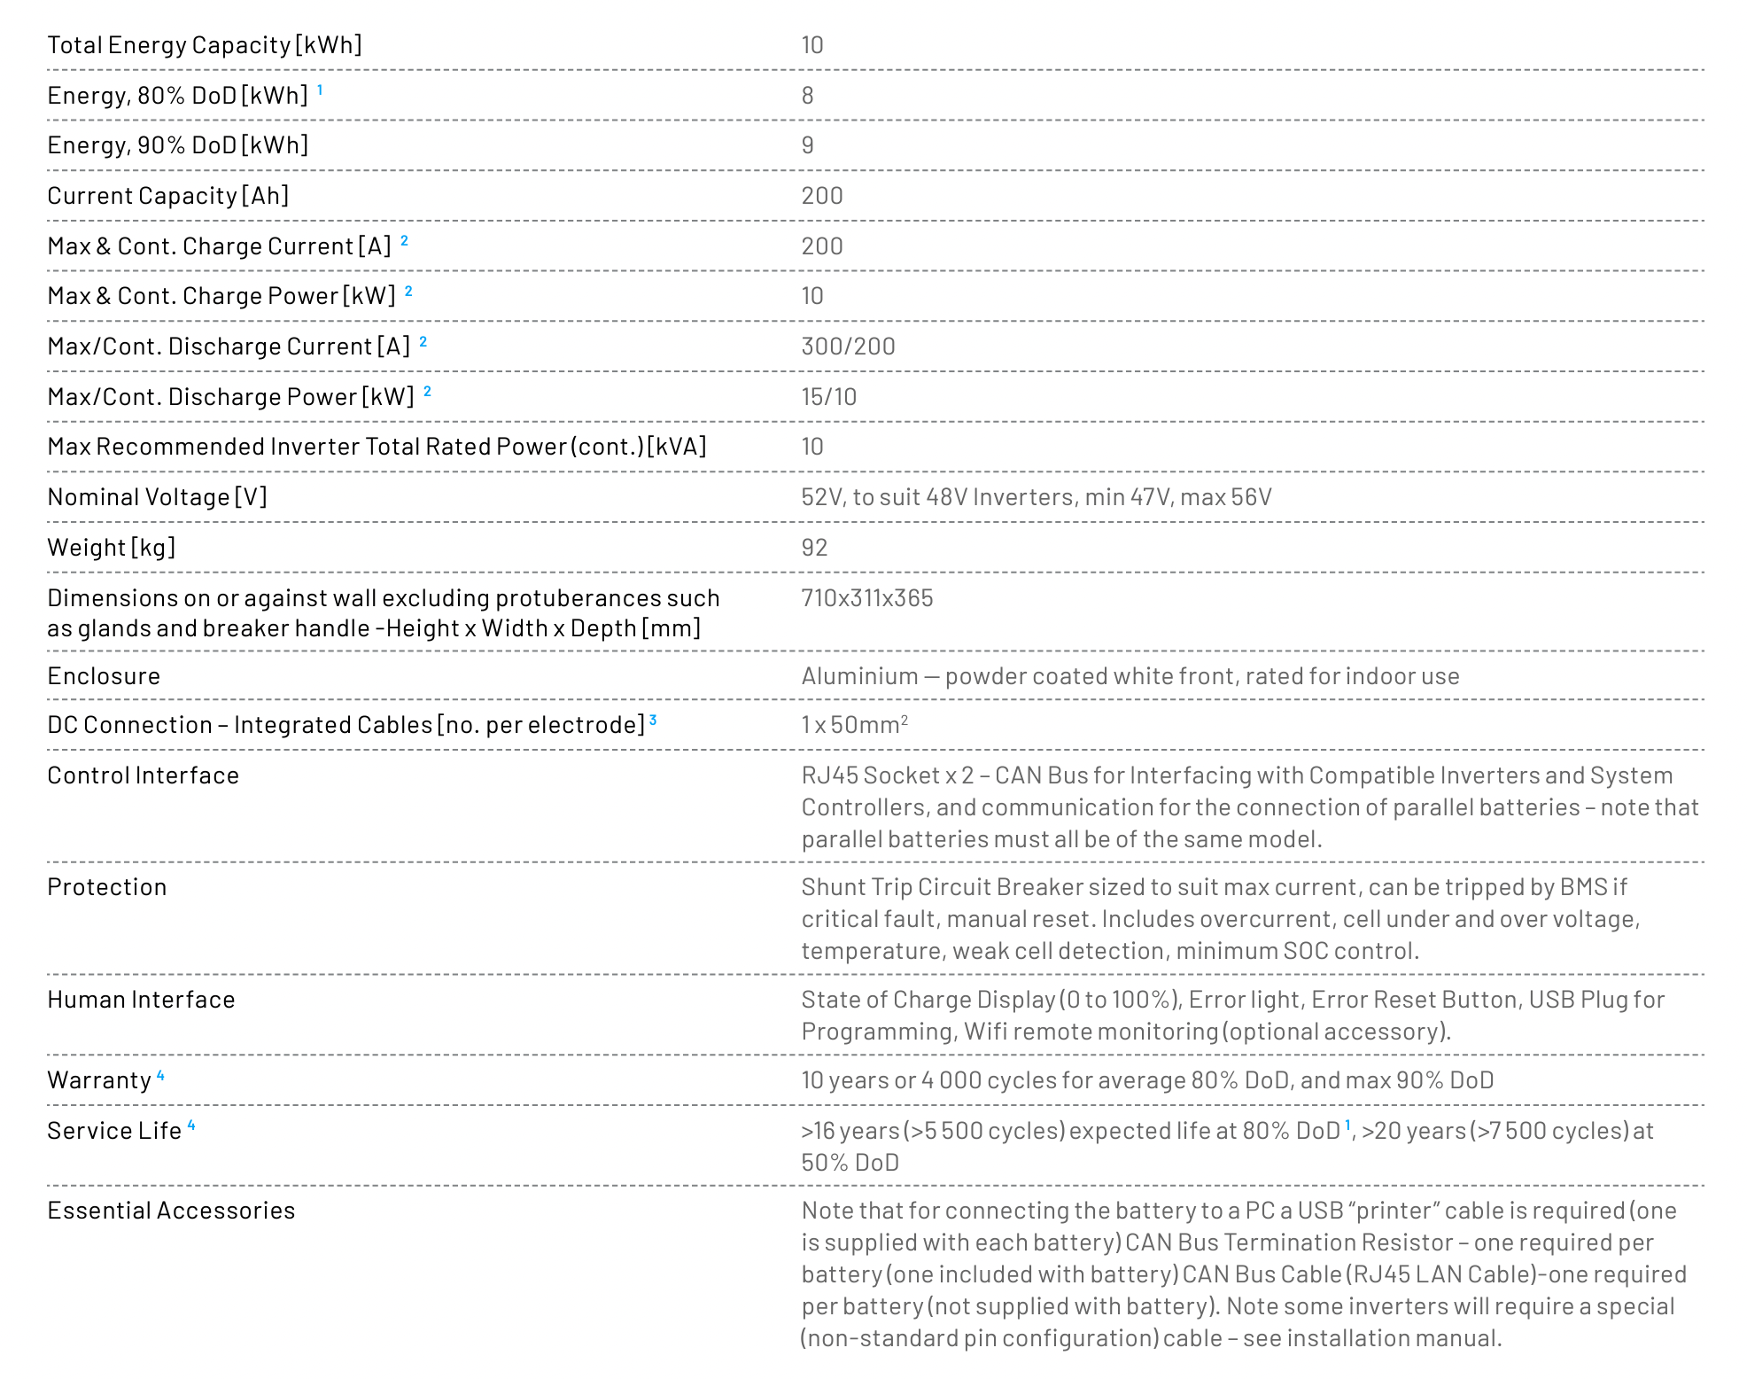Click footnote 2 beside Max/Cont. Discharge Power
1747x1379 pixels.
427,391
